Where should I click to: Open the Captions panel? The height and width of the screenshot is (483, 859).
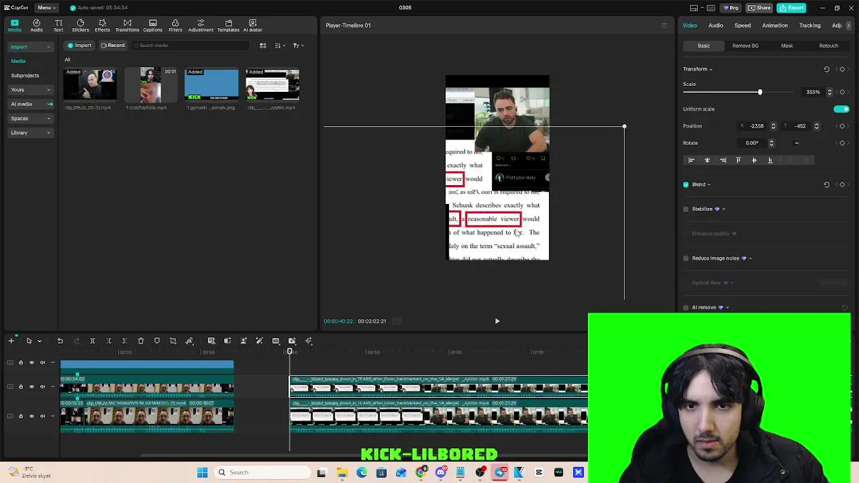152,25
